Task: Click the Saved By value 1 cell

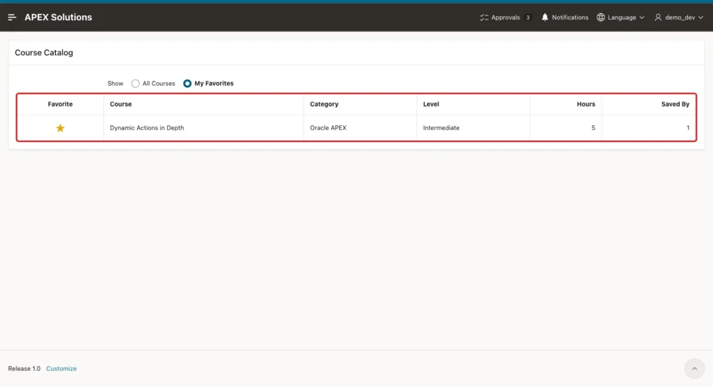Action: (x=649, y=128)
